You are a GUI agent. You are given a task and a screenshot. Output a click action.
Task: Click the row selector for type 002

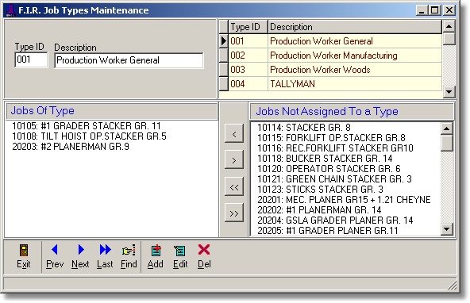[224, 56]
